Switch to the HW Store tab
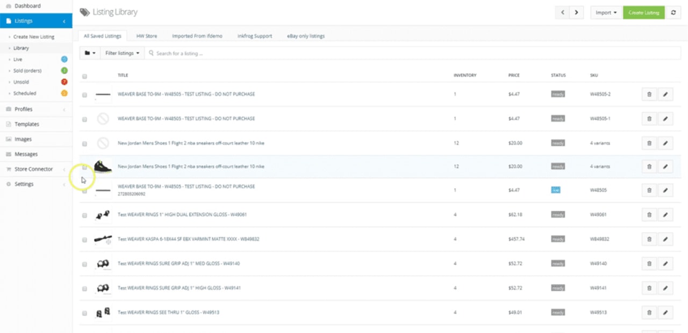Image resolution: width=688 pixels, height=333 pixels. click(147, 36)
